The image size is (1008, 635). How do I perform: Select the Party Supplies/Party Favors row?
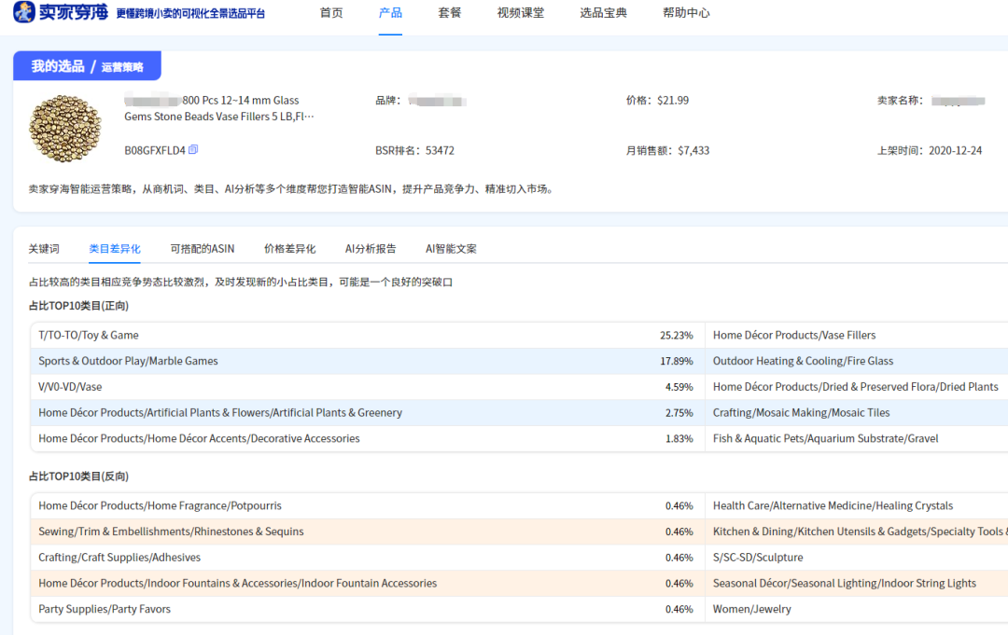105,609
